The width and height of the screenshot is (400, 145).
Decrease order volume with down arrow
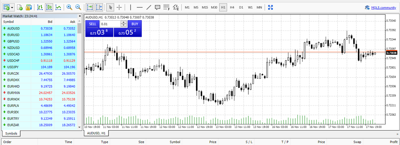coord(123,25)
